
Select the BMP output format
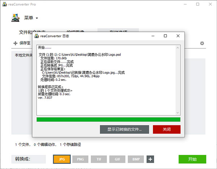[136, 159]
